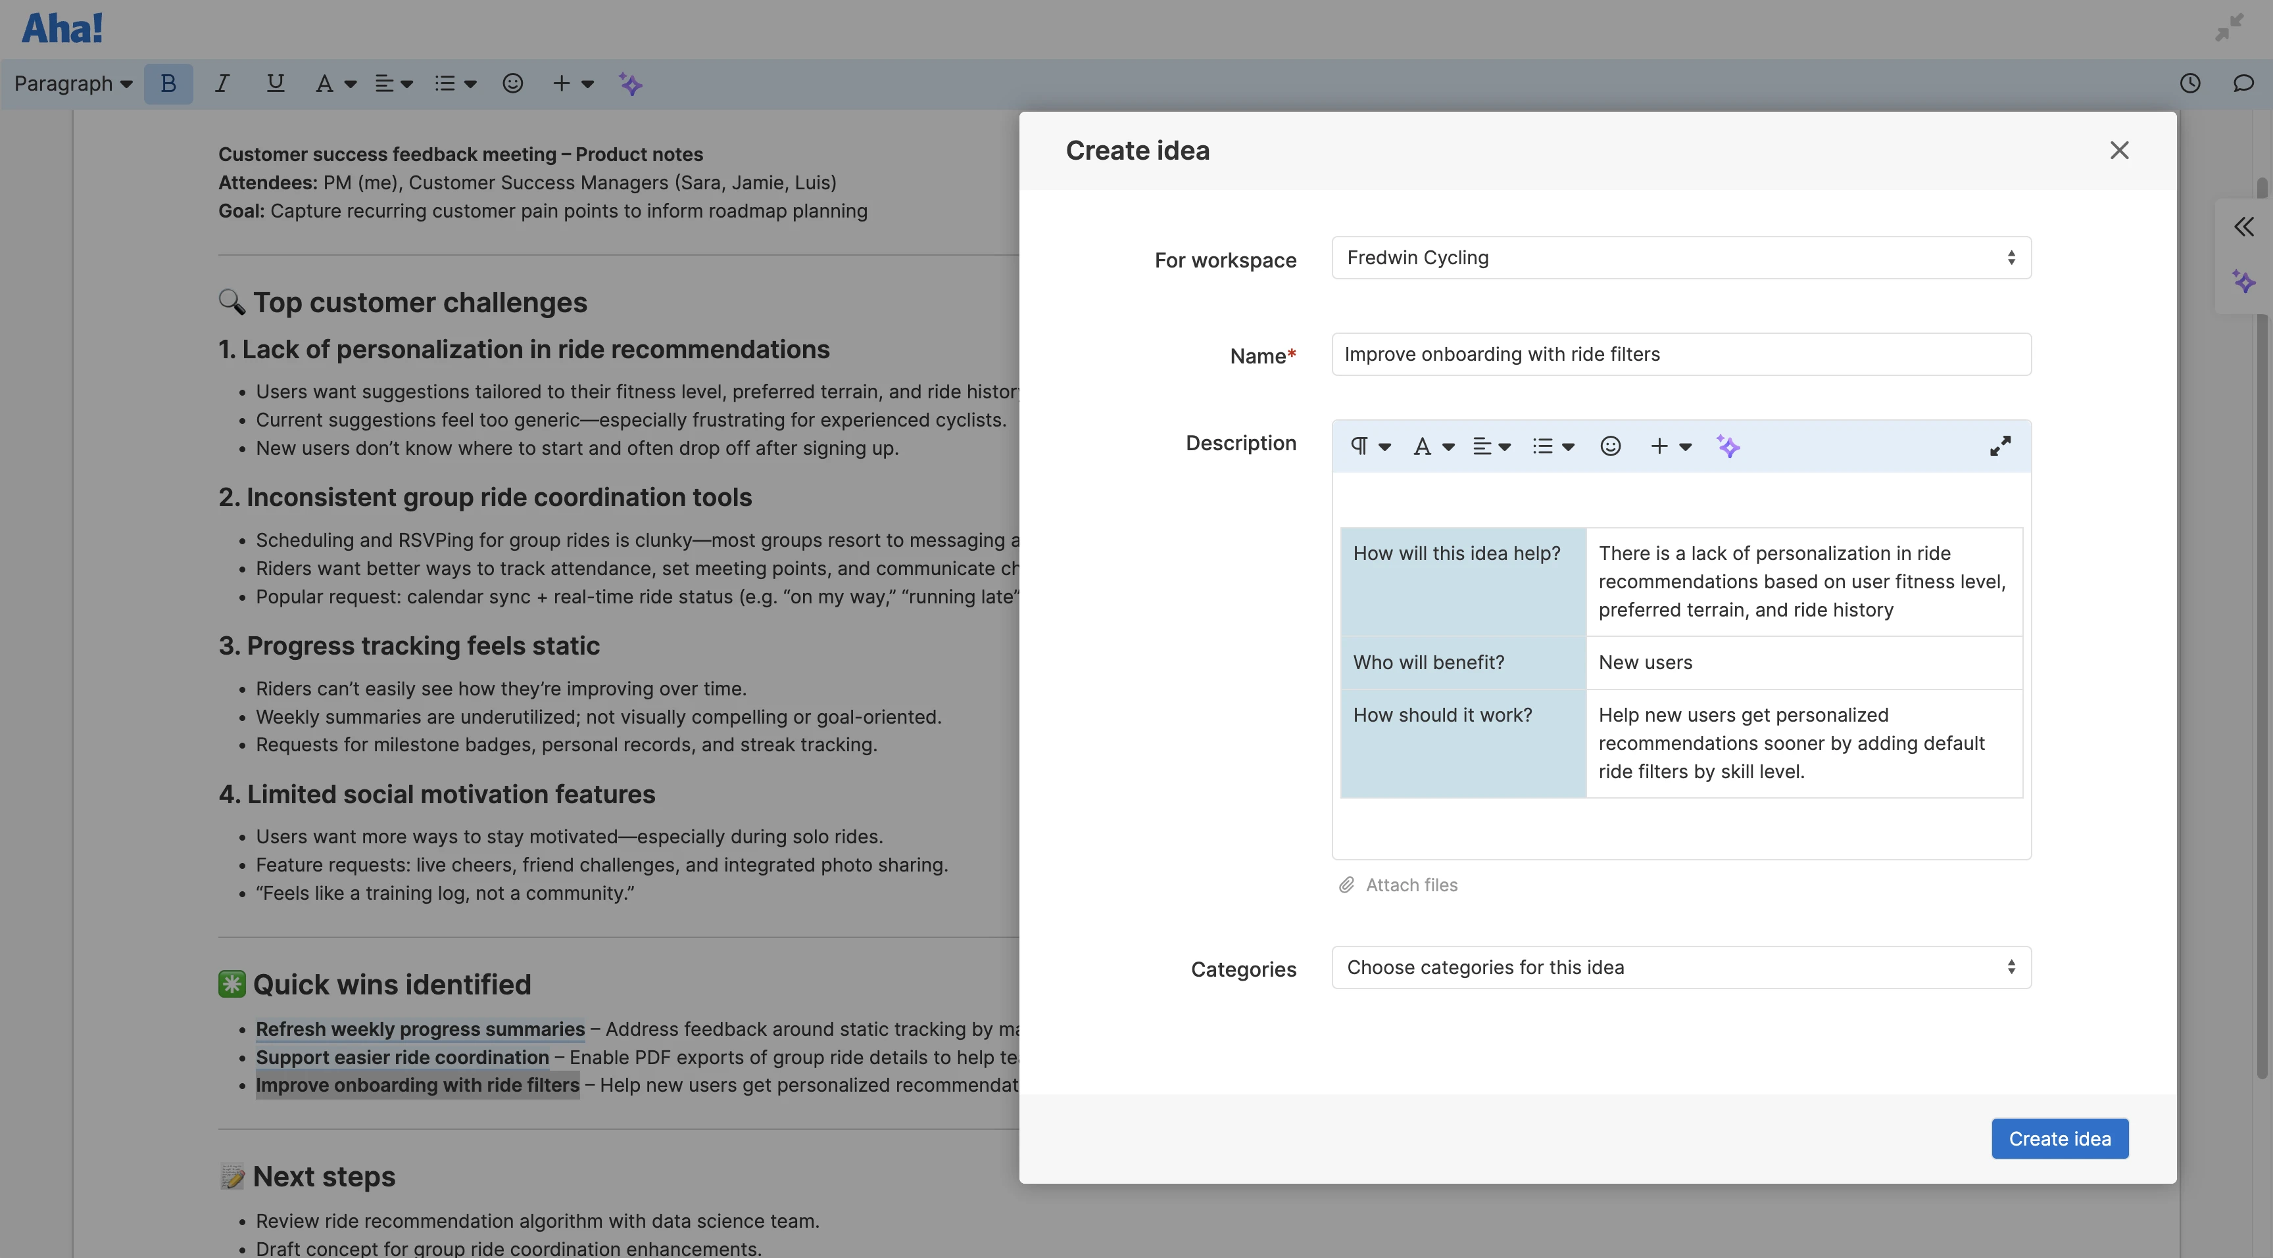Image resolution: width=2273 pixels, height=1258 pixels.
Task: Click Refresh weekly progress summaries link
Action: tap(420, 1029)
